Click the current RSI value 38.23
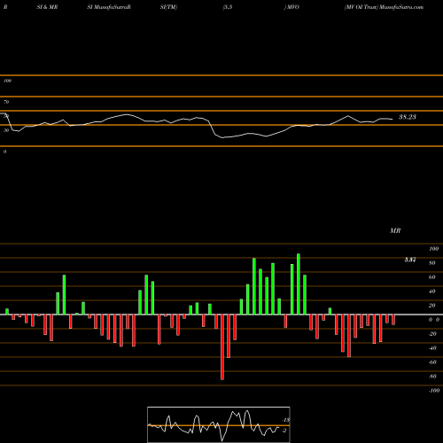Screen dimensions: 443x443 point(408,117)
